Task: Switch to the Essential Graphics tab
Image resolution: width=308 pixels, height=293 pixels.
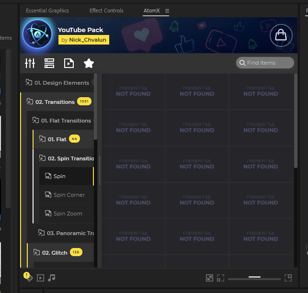Action: pos(47,11)
